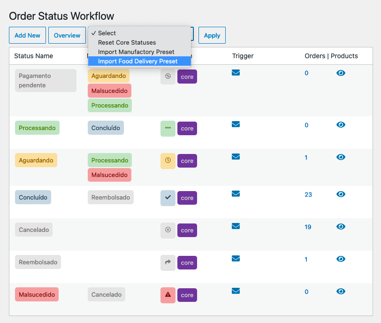The width and height of the screenshot is (381, 323).
Task: Open Reembolsado status in Status Name column
Action: point(38,262)
